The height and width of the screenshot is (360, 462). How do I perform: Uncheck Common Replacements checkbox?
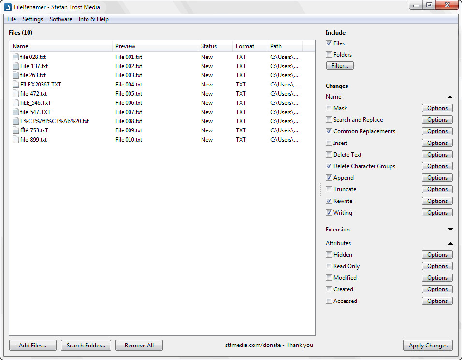pyautogui.click(x=329, y=131)
